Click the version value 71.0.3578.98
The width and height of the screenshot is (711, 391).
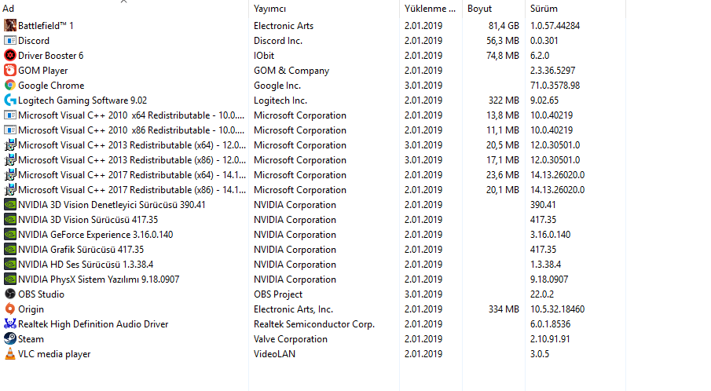pos(555,86)
